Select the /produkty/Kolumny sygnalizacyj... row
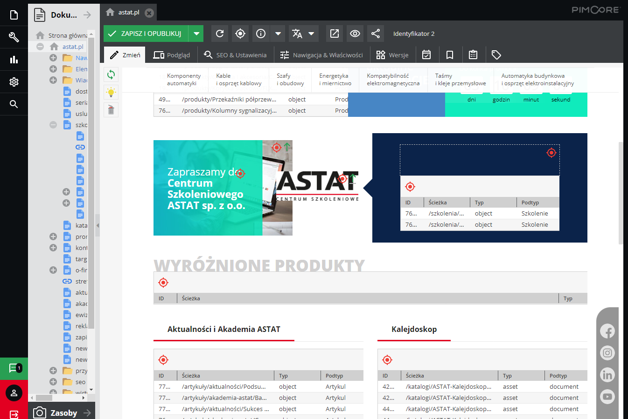Screen dimensions: 628x419 (x=251, y=111)
